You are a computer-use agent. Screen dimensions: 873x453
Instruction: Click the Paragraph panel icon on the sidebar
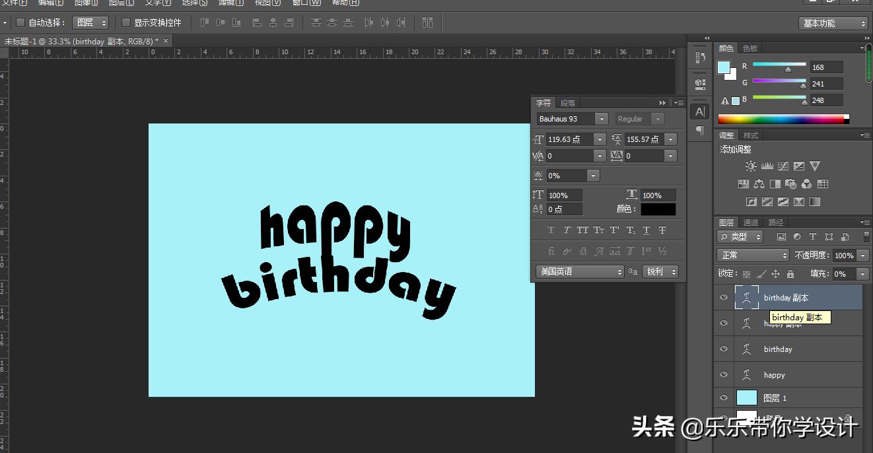699,129
